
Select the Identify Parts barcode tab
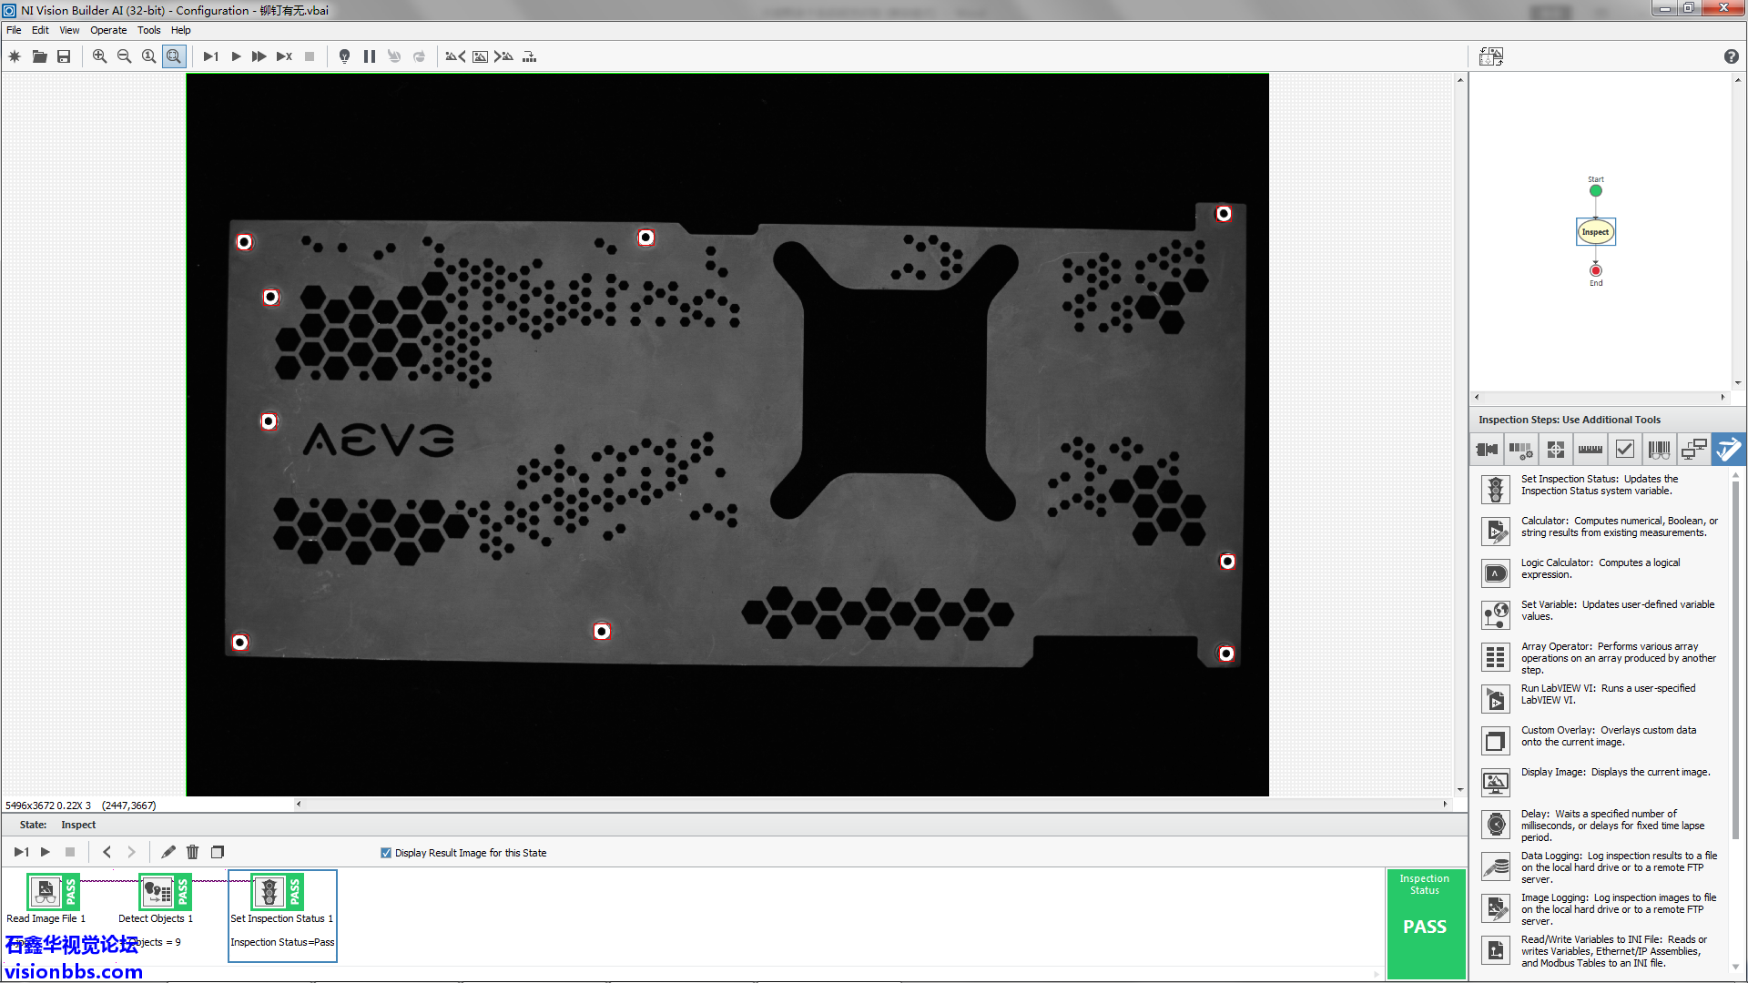click(1660, 449)
